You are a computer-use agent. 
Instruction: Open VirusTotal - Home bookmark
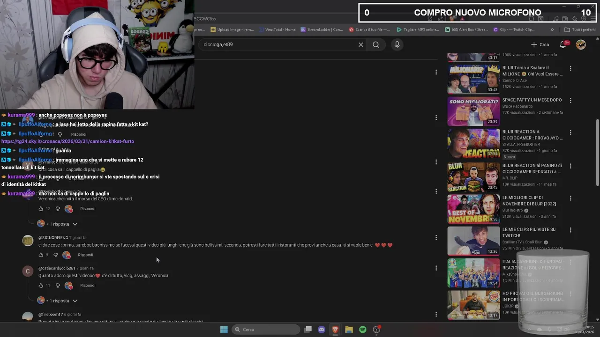pyautogui.click(x=277, y=29)
